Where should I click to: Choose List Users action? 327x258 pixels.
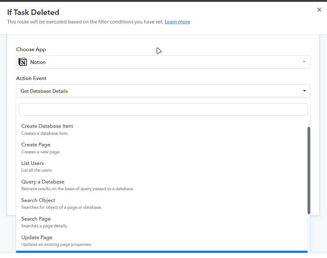point(162,166)
